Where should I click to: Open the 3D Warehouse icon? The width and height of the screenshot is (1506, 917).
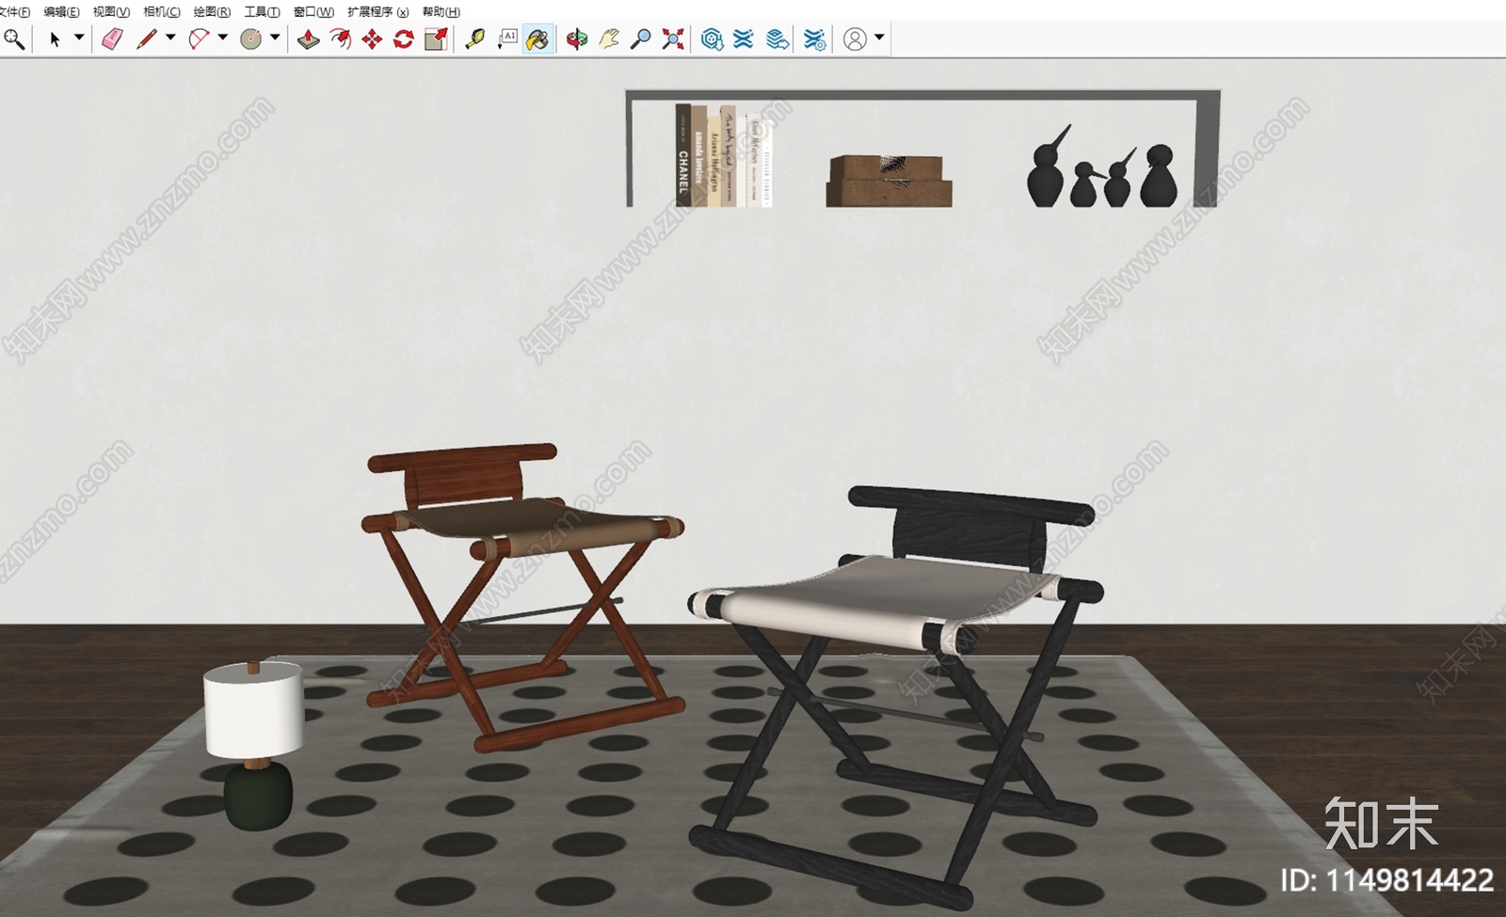click(713, 40)
